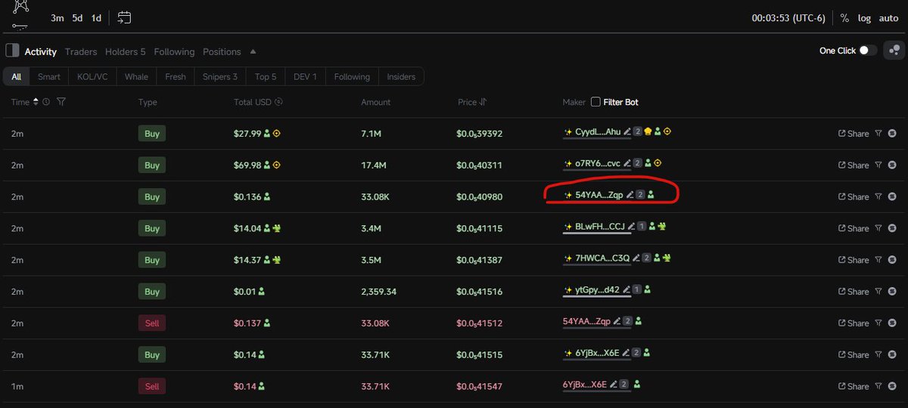This screenshot has height=408, width=908.
Task: Open explorer icon in the $14.04 row
Action: (x=892, y=228)
